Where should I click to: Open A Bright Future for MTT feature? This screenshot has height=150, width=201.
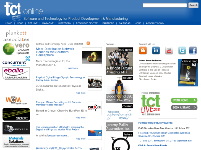(119, 61)
